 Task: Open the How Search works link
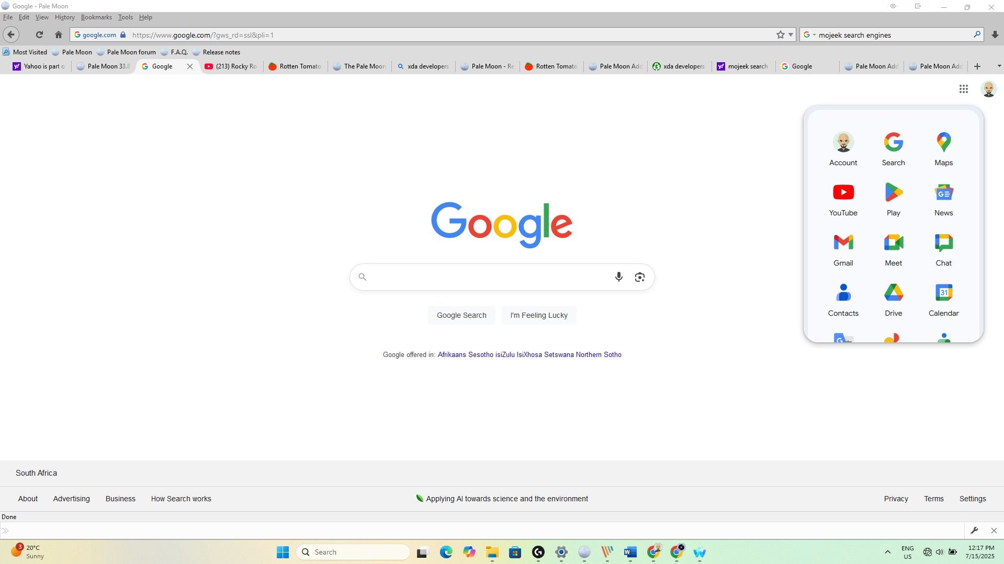click(181, 499)
